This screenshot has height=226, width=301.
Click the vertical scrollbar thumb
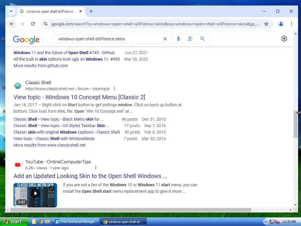(x=295, y=124)
